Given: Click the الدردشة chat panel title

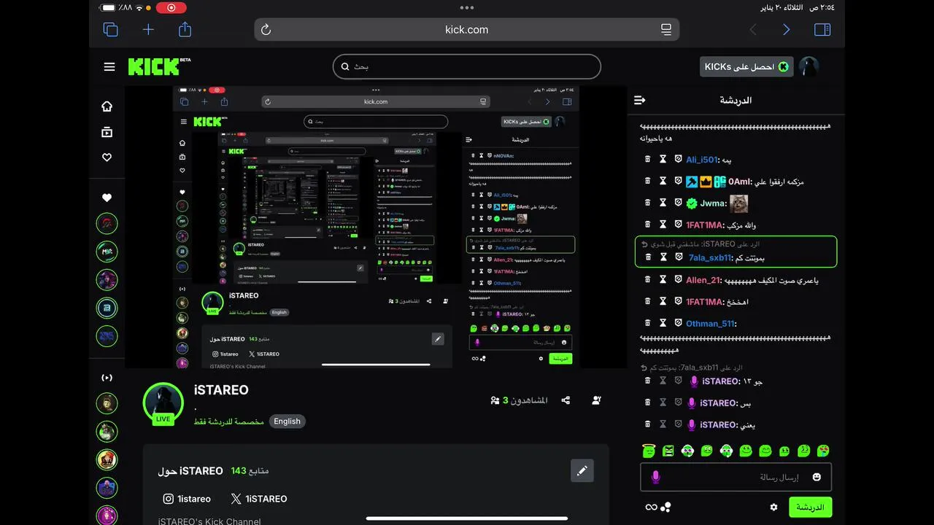Looking at the screenshot, I should 735,100.
